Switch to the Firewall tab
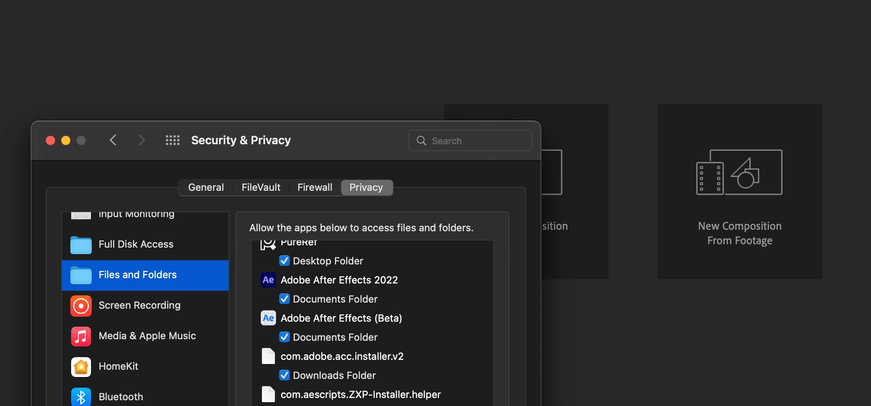 pos(315,187)
